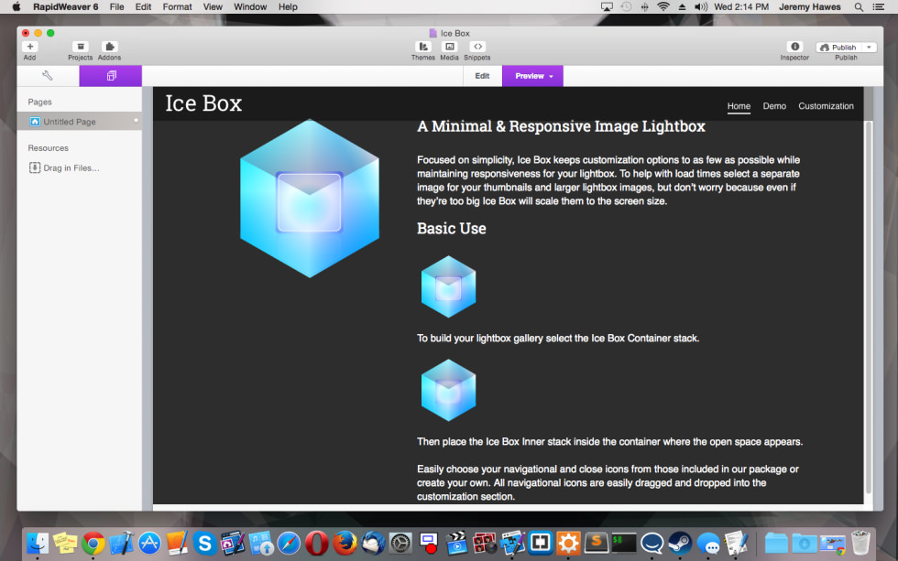Click the large ice cube image
The height and width of the screenshot is (561, 898).
pyautogui.click(x=310, y=199)
